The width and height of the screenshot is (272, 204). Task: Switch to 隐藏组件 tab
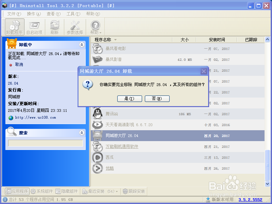click(67, 191)
